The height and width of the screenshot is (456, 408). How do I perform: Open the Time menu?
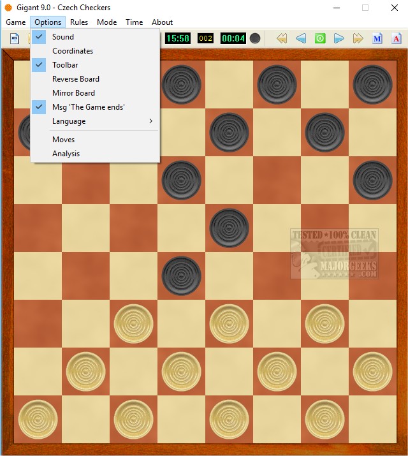[135, 22]
